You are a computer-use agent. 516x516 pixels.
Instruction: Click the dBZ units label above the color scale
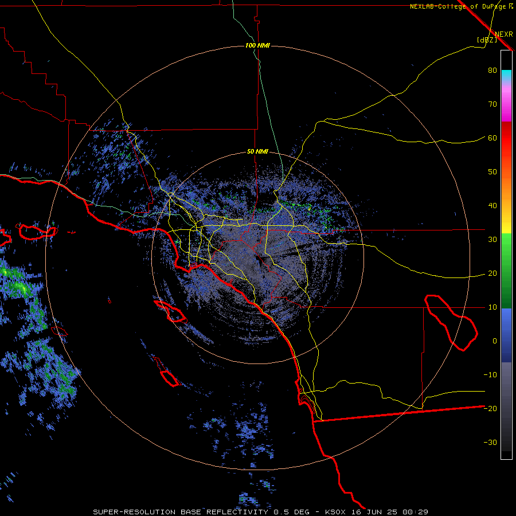click(x=487, y=40)
